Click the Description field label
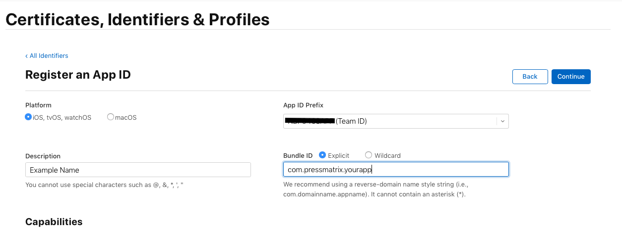 click(x=43, y=156)
